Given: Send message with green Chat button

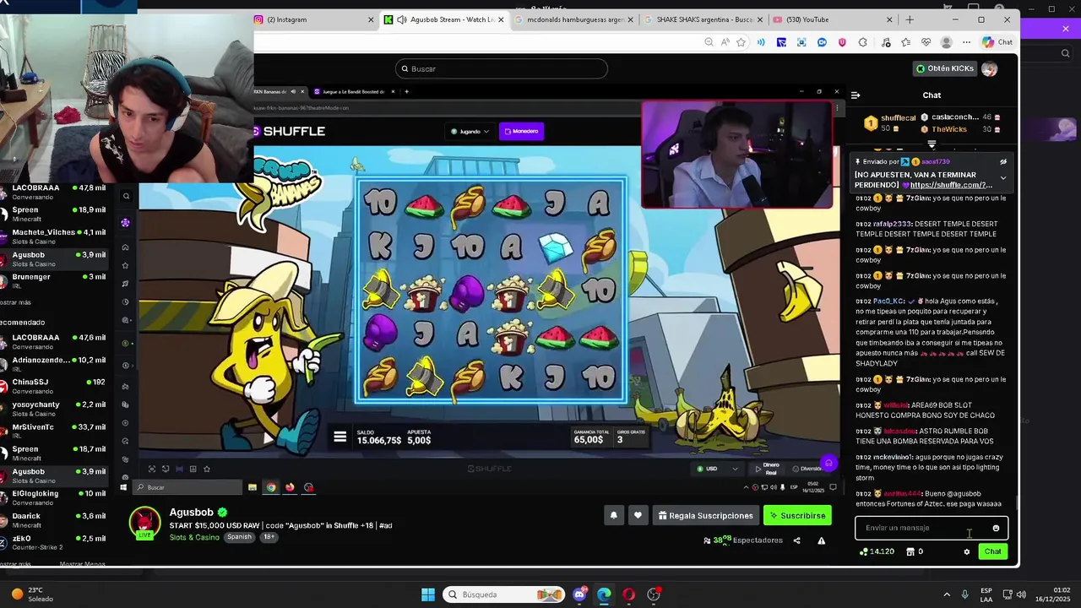Looking at the screenshot, I should tap(993, 551).
